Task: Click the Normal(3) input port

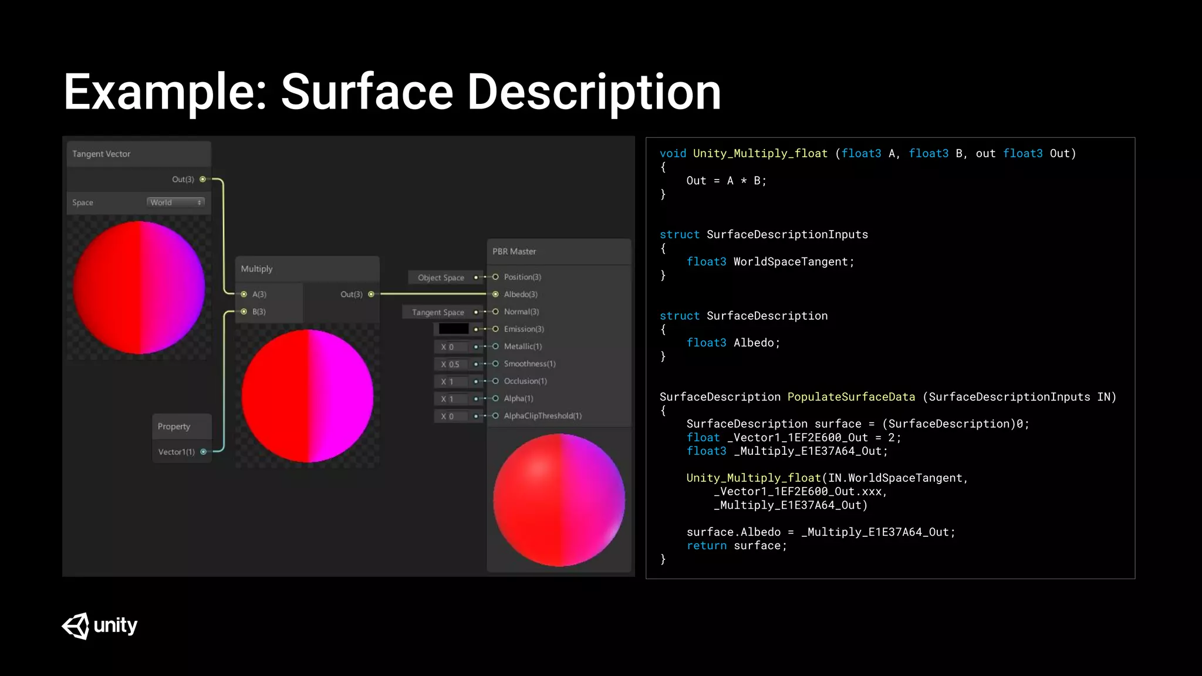Action: click(x=495, y=312)
